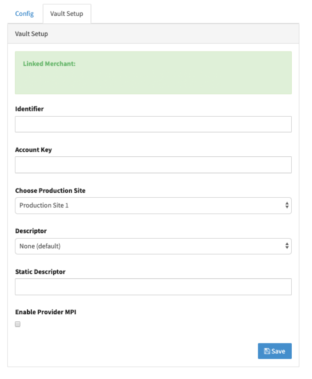Click the Account Key label
This screenshot has width=312, height=379.
[x=33, y=150]
